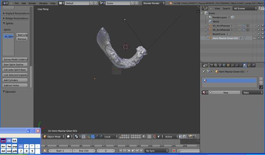The width and height of the screenshot is (265, 155).
Task: Toggle snap magnet icon during transform
Action: click(x=154, y=136)
